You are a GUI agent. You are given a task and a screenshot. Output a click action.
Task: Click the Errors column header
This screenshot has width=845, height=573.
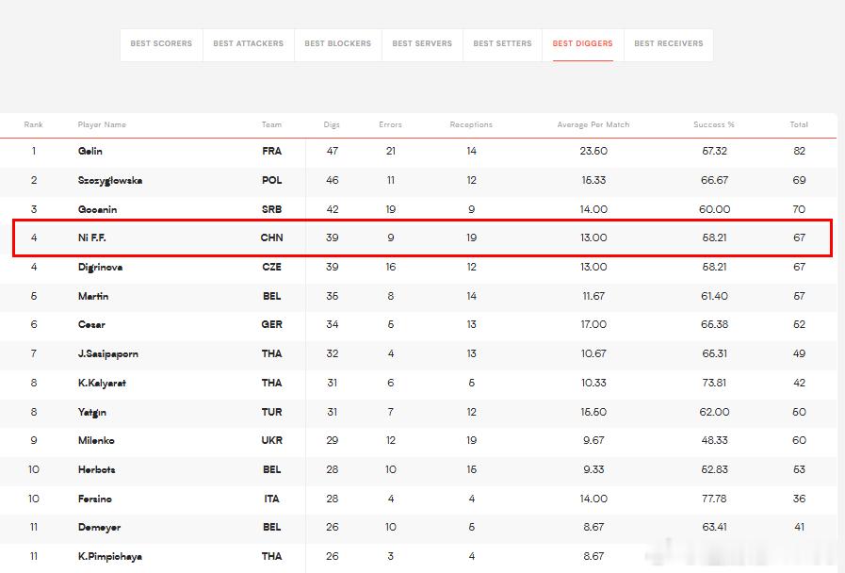[390, 124]
